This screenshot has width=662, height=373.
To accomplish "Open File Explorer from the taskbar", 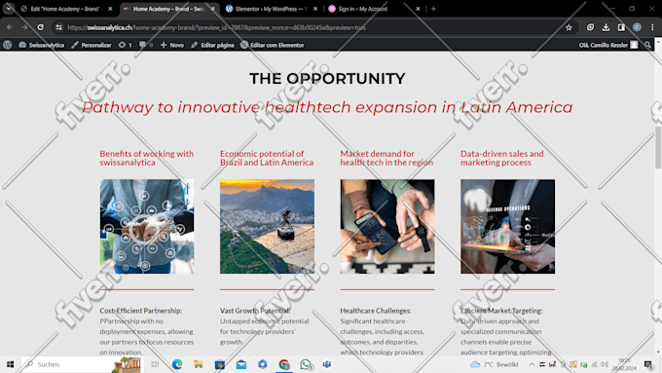I will pyautogui.click(x=199, y=364).
